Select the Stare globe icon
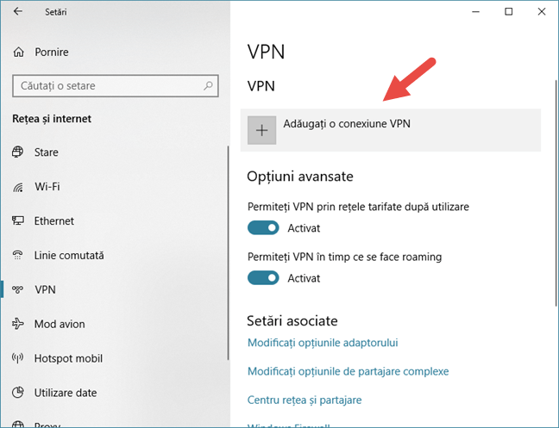Image resolution: width=559 pixels, height=428 pixels. [x=18, y=152]
